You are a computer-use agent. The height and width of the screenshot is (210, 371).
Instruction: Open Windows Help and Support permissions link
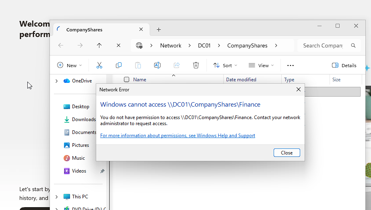177,136
